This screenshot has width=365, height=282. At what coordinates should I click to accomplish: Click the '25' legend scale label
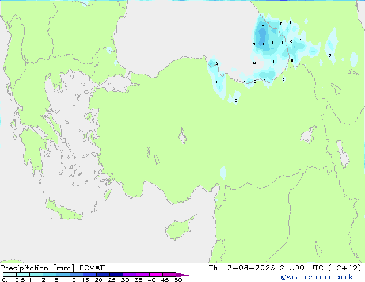click(112, 280)
